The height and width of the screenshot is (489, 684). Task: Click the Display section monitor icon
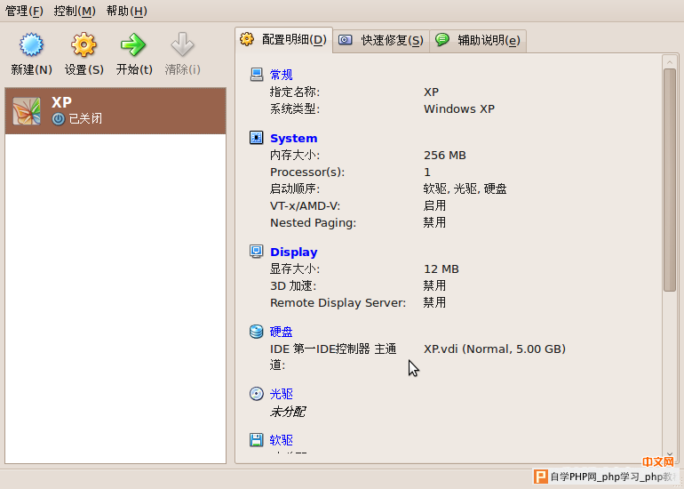[x=257, y=251]
